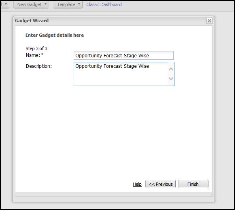Click inside the Description text area
Image resolution: width=236 pixels, height=210 pixels.
pyautogui.click(x=121, y=74)
